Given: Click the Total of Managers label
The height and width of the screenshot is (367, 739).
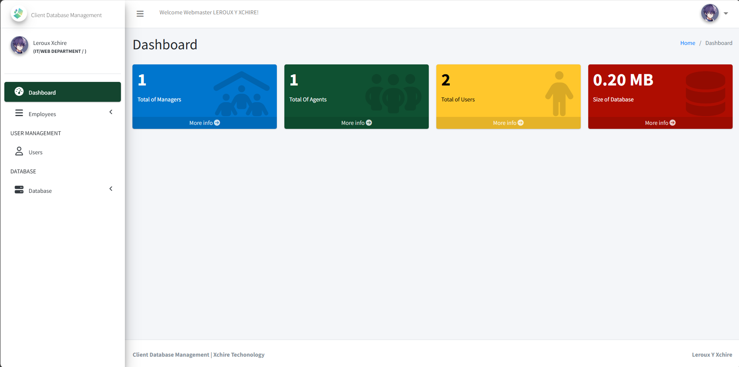Looking at the screenshot, I should pos(159,99).
